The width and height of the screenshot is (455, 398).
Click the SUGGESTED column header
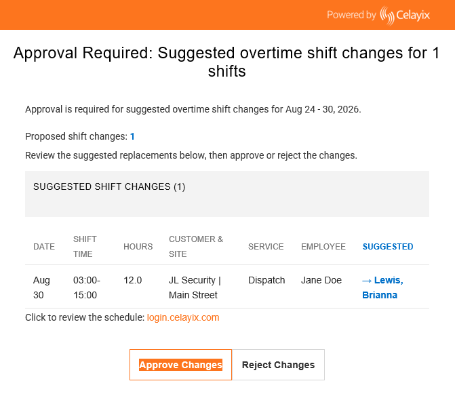click(x=388, y=247)
